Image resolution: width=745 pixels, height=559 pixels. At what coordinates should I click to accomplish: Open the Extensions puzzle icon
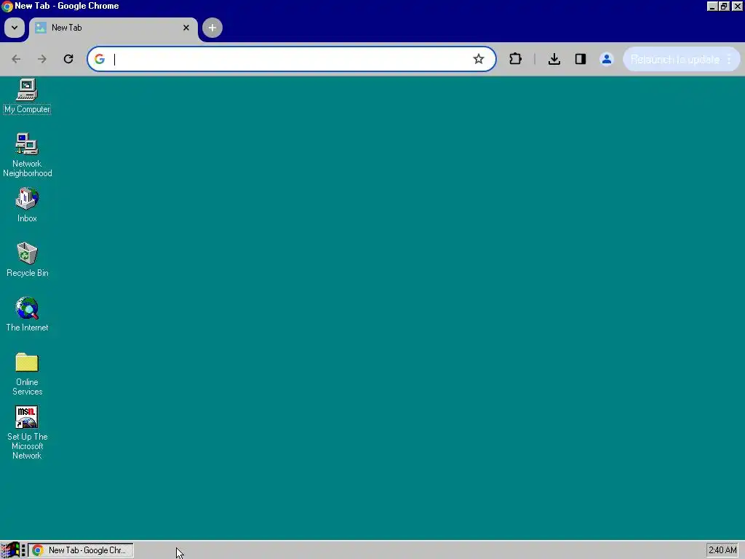(516, 59)
